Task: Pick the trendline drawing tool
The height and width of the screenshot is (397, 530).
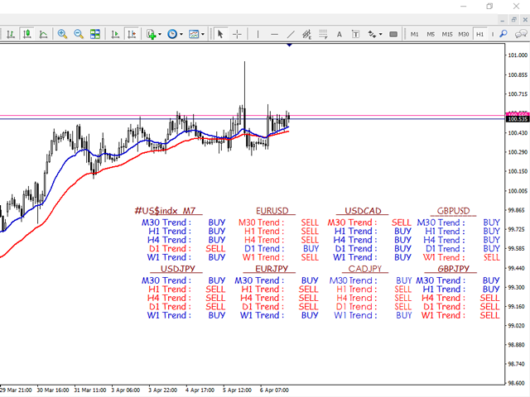Action: (290, 34)
